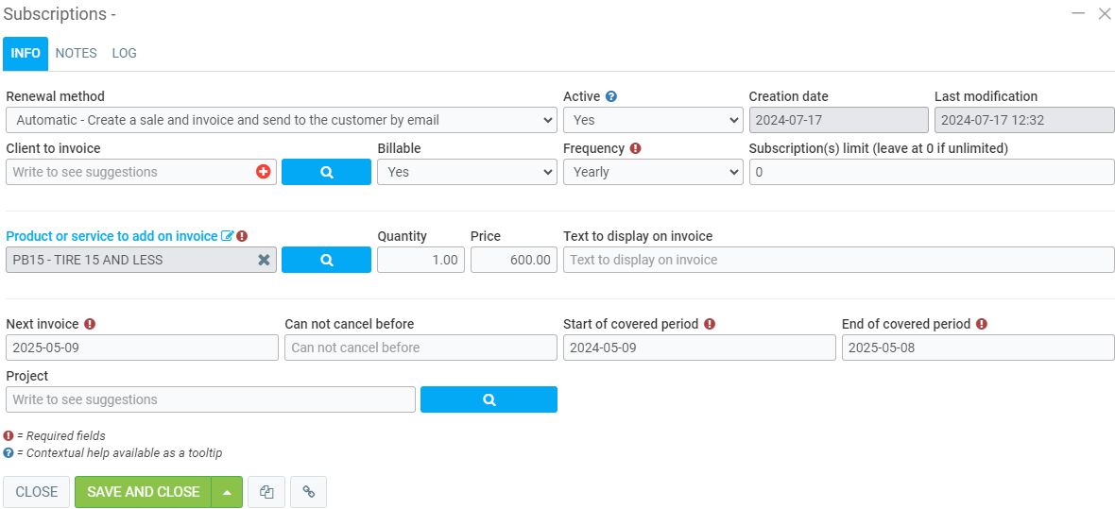The width and height of the screenshot is (1115, 509).
Task: Search for a client with the magnifier button
Action: [x=326, y=172]
